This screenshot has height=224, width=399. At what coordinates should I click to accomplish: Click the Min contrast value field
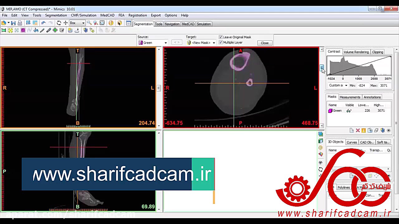pyautogui.click(x=363, y=86)
